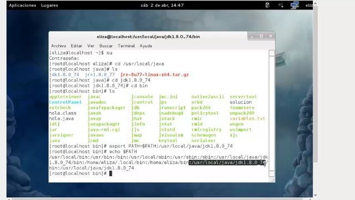Click the javafxpackager entry
The height and width of the screenshot is (200, 355).
[106, 107]
